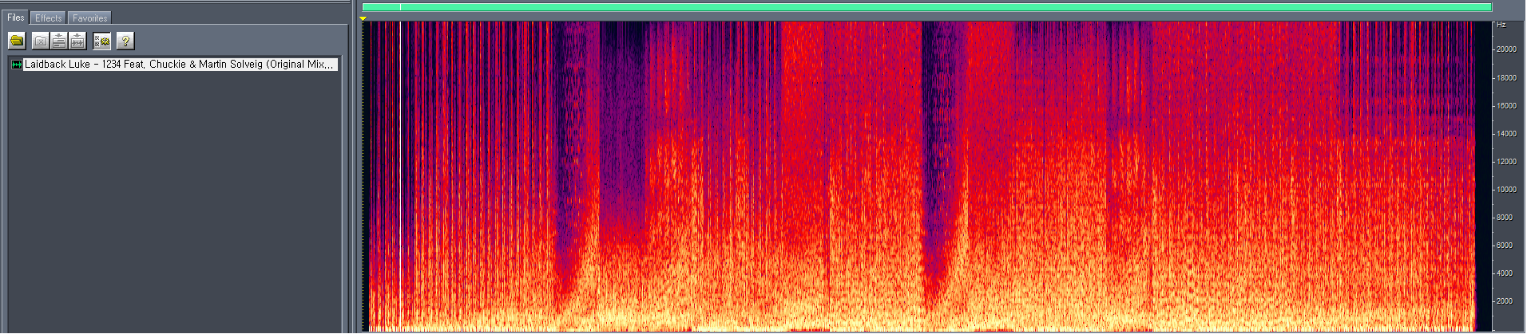Click the Hz unit label atop the ruler
Screen dimensions: 1527x334
click(x=1501, y=25)
